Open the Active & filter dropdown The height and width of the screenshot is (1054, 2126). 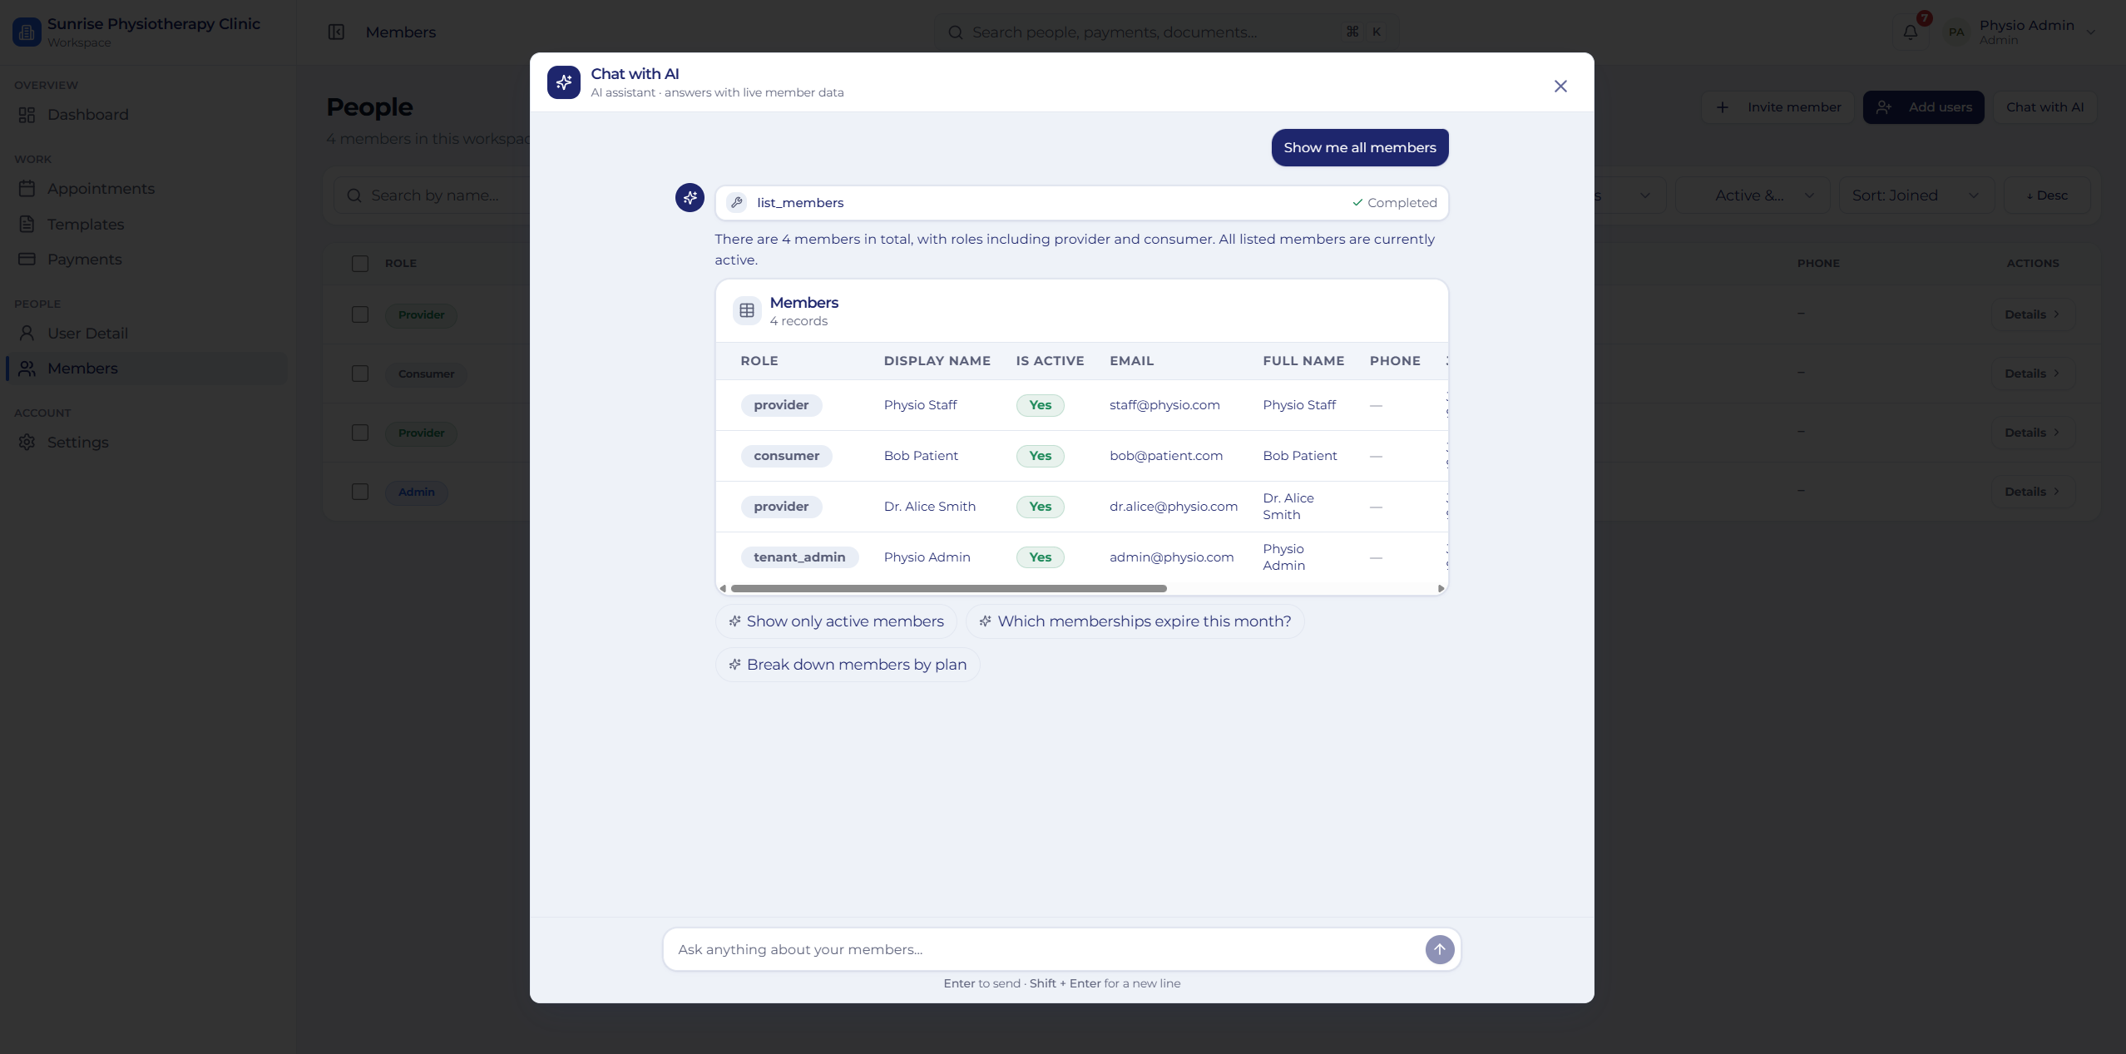click(x=1752, y=195)
